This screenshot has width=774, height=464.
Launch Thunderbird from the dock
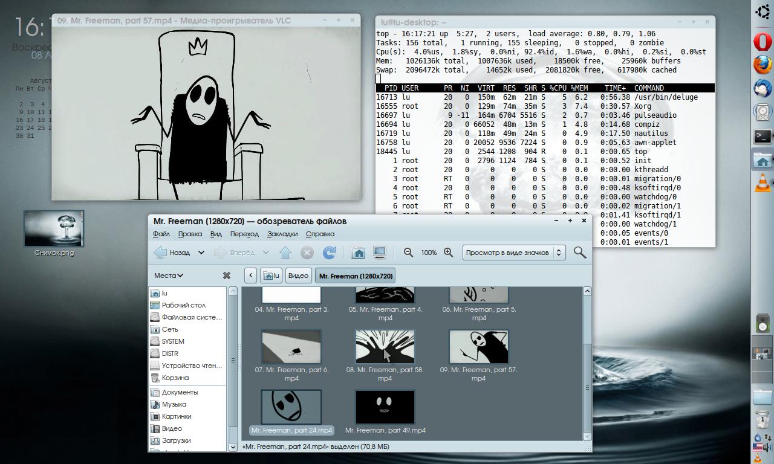pyautogui.click(x=763, y=89)
